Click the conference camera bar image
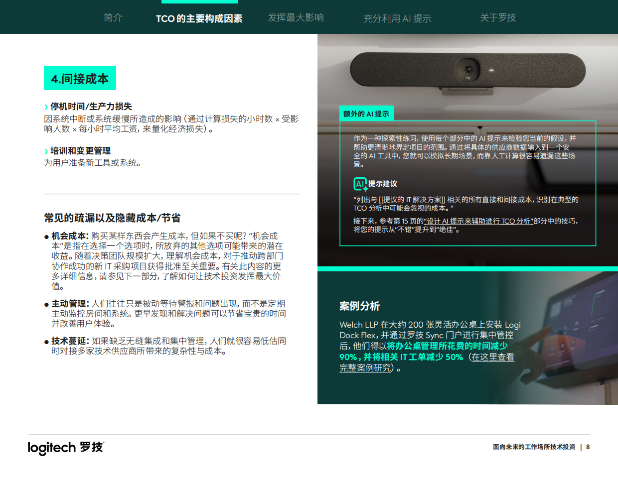Image resolution: width=618 pixels, height=477 pixels. tap(467, 72)
